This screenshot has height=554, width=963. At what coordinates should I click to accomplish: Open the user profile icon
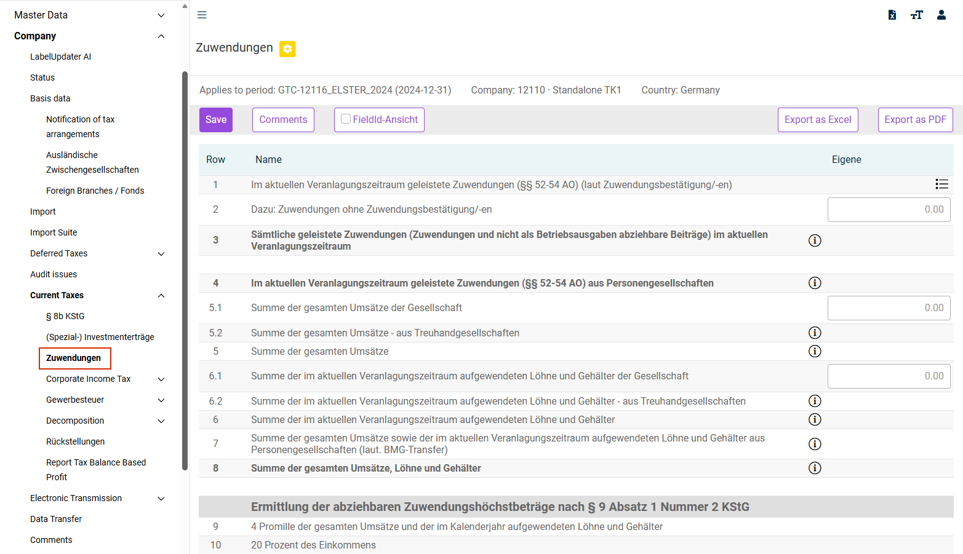941,15
